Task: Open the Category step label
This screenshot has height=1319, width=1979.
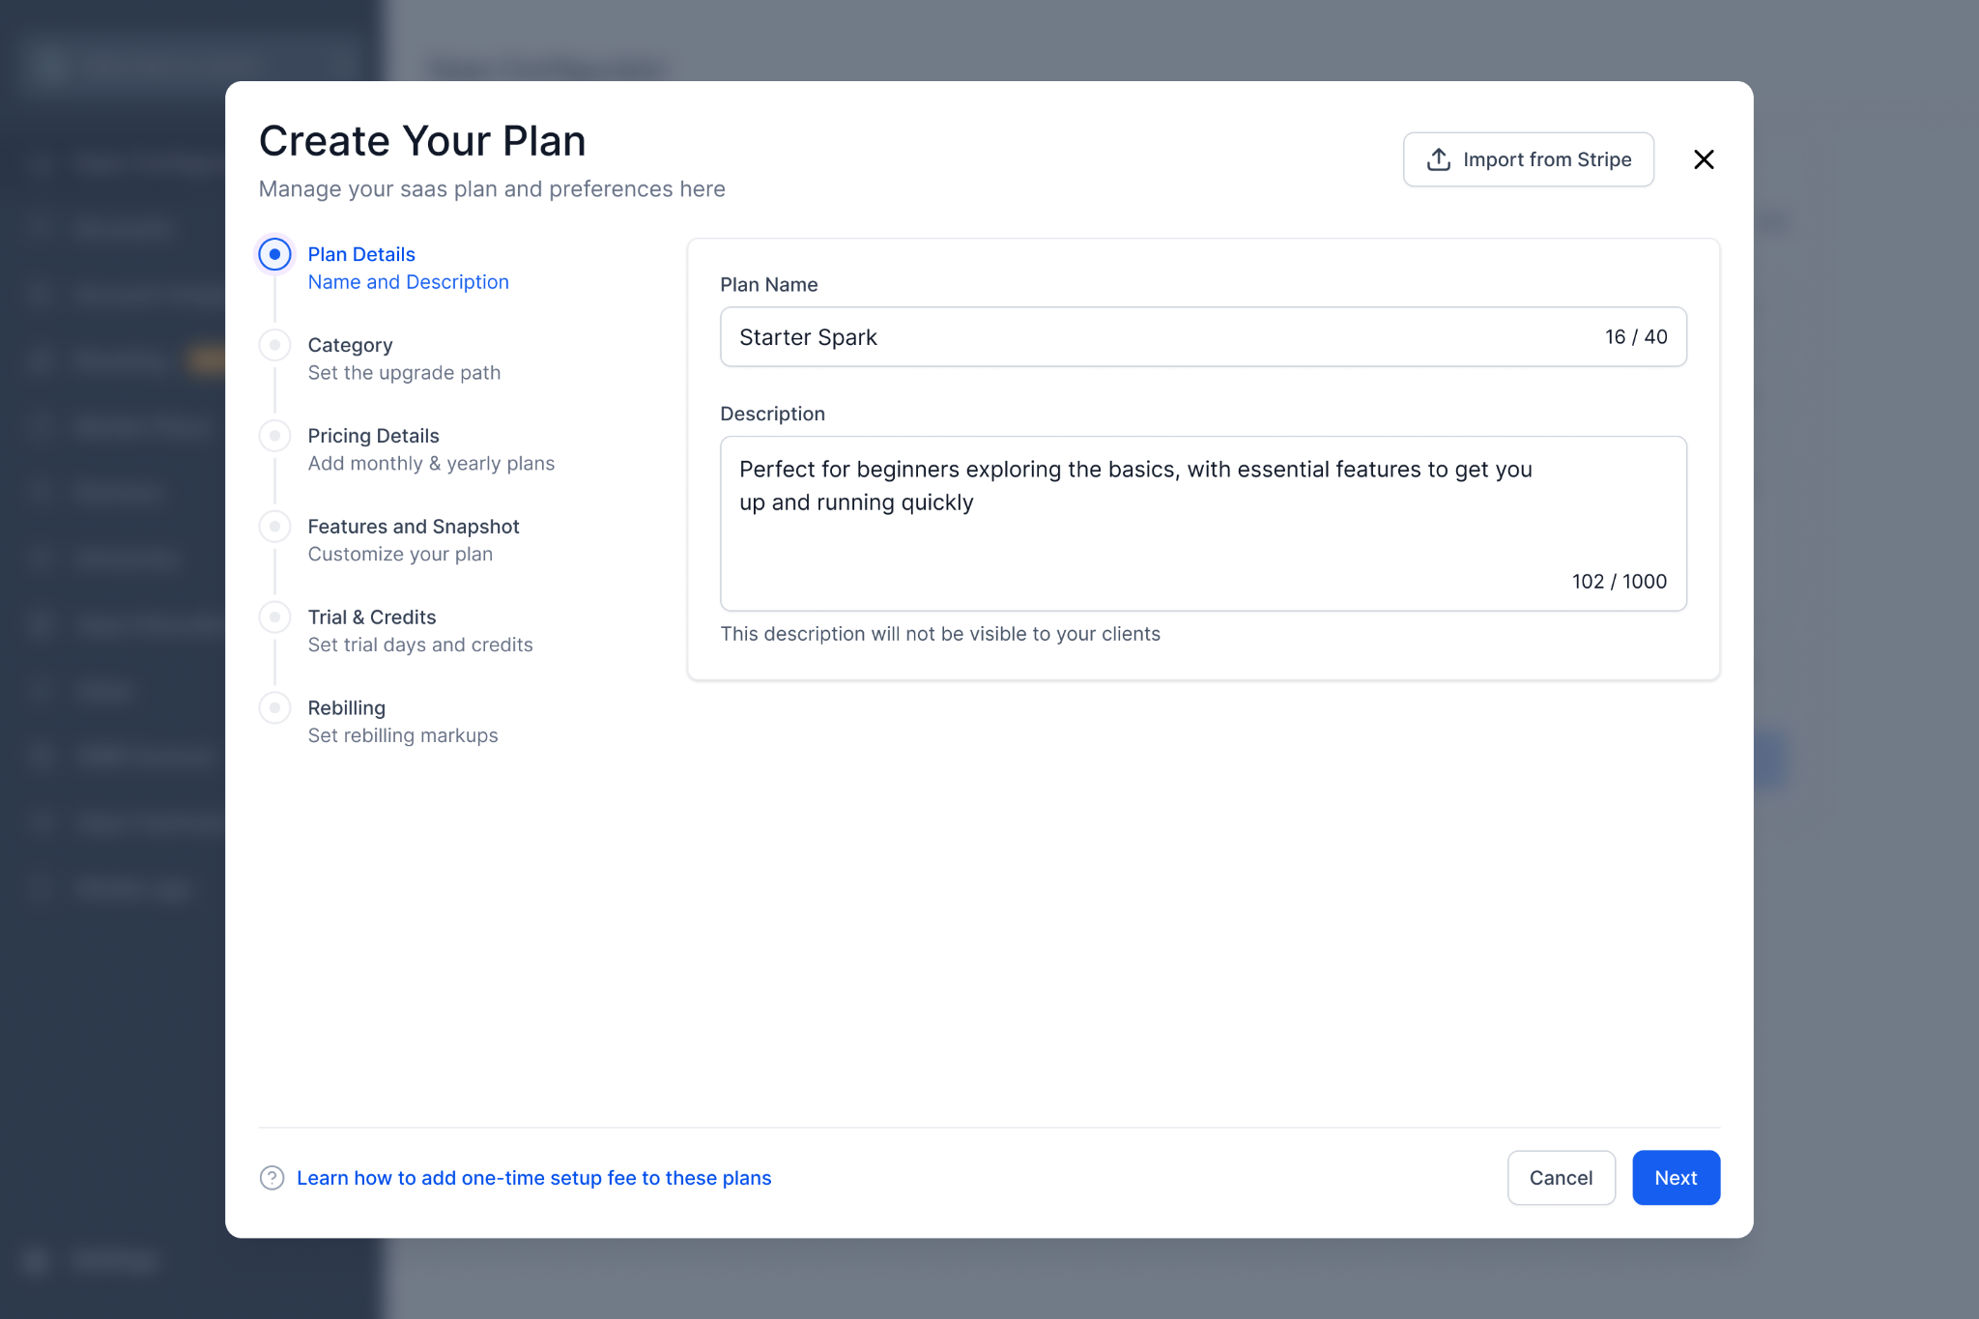Action: coord(350,345)
